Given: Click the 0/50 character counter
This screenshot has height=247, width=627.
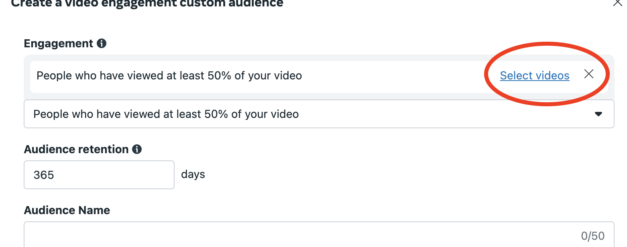Looking at the screenshot, I should click(592, 236).
